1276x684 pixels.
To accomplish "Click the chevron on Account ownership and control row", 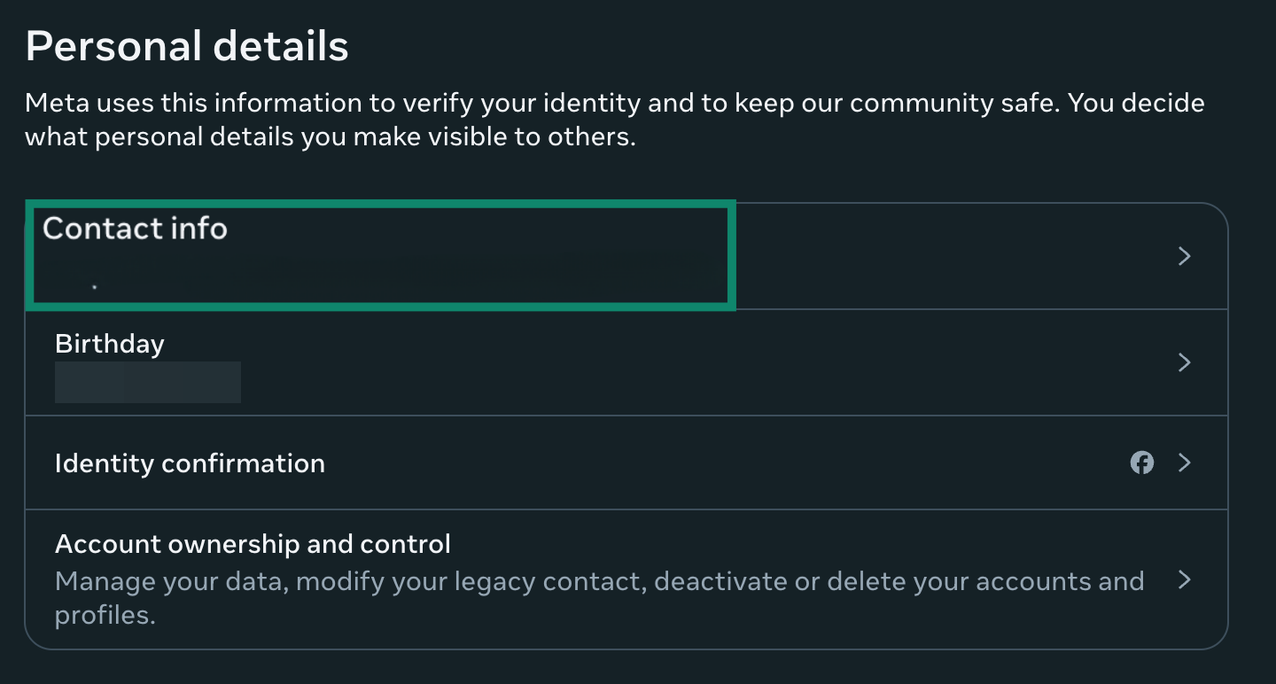I will 1185,580.
